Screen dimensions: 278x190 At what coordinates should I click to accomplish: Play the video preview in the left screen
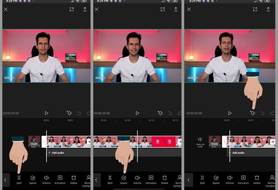click(x=46, y=113)
